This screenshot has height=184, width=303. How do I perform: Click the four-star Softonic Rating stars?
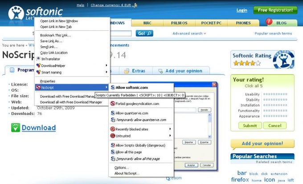pyautogui.click(x=247, y=63)
